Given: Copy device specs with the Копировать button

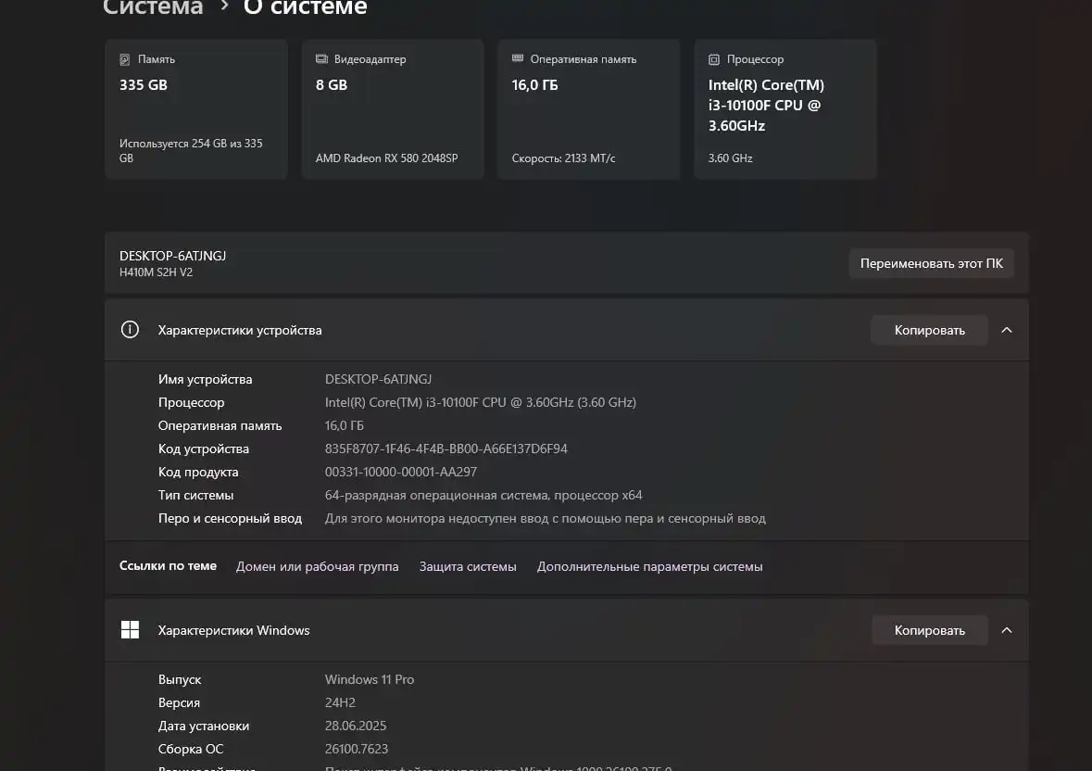Looking at the screenshot, I should (x=929, y=330).
